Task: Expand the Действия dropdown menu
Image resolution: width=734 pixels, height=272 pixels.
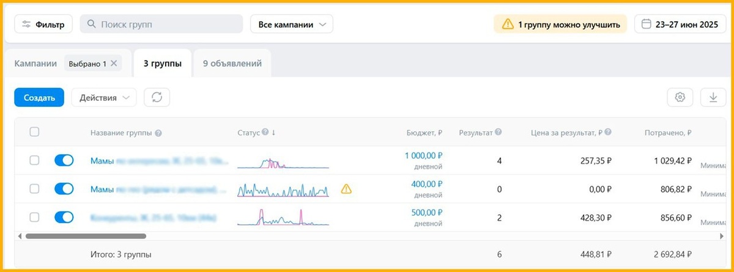Action: (x=104, y=97)
